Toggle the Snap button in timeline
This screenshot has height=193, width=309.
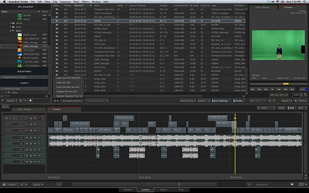pyautogui.click(x=291, y=108)
